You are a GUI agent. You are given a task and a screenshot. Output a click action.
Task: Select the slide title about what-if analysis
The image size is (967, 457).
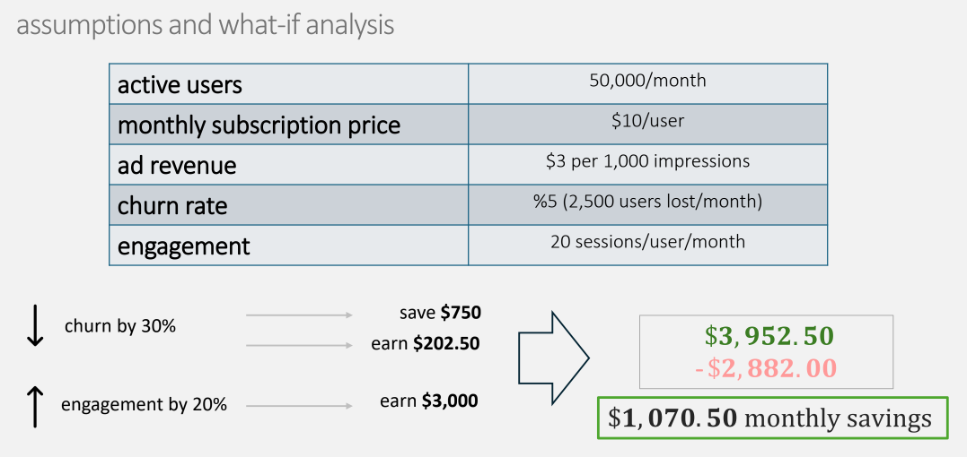click(x=206, y=25)
